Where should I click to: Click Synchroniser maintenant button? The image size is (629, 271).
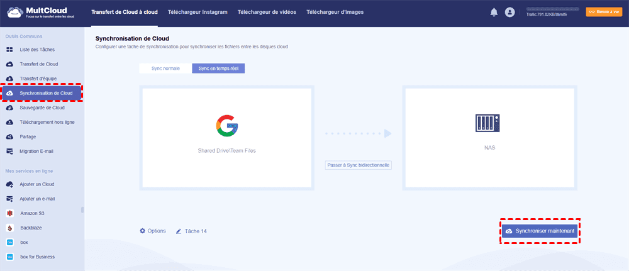540,231
